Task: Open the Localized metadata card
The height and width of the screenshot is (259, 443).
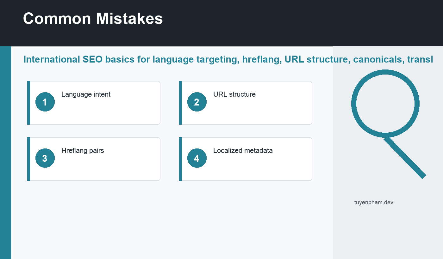Action: click(x=246, y=159)
